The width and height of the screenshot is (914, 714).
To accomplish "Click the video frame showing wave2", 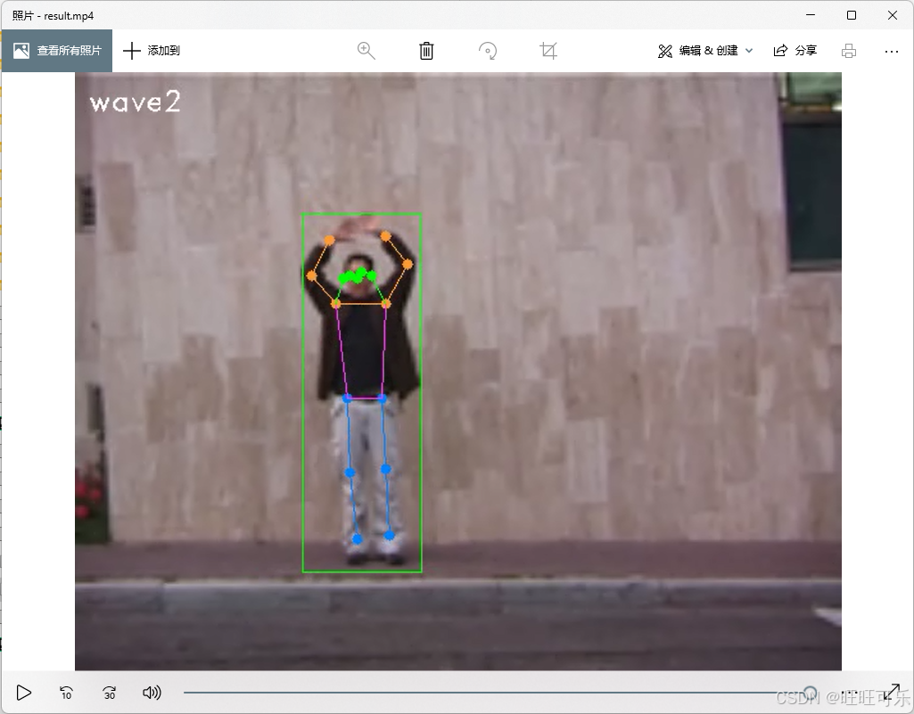I will click(x=458, y=372).
